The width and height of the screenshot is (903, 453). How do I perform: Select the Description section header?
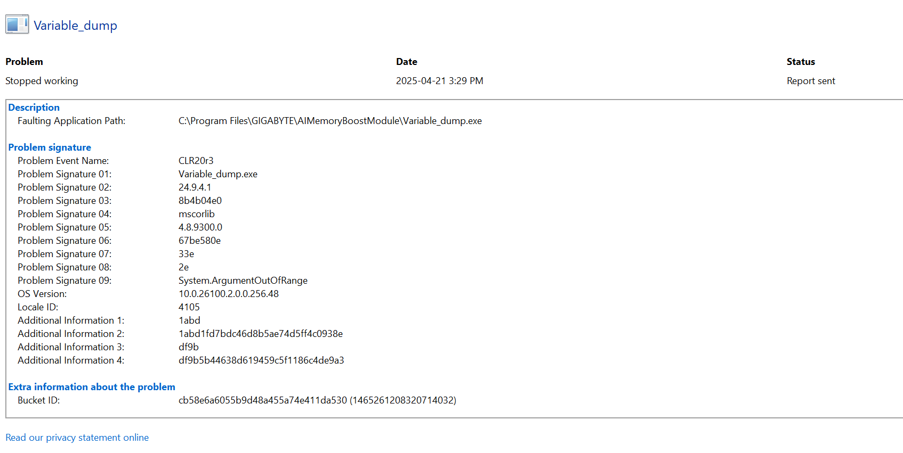click(x=34, y=108)
